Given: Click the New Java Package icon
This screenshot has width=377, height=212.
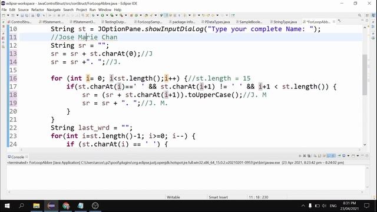Looking at the screenshot, I should [x=131, y=15].
